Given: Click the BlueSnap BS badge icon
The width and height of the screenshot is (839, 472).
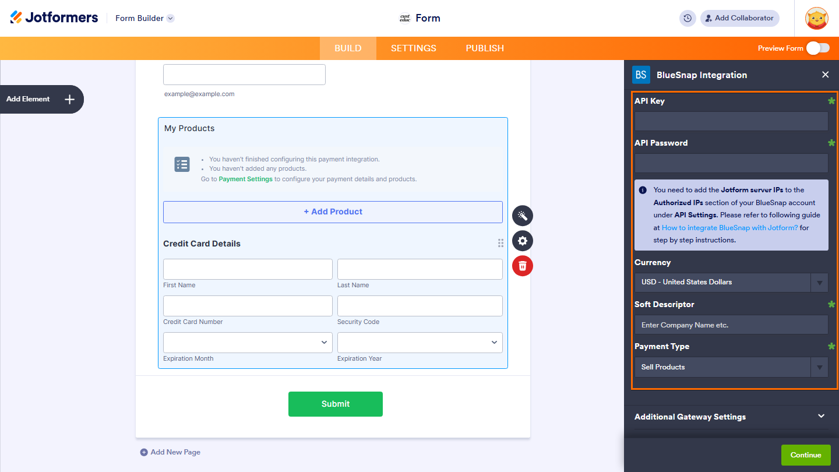Looking at the screenshot, I should [x=641, y=75].
